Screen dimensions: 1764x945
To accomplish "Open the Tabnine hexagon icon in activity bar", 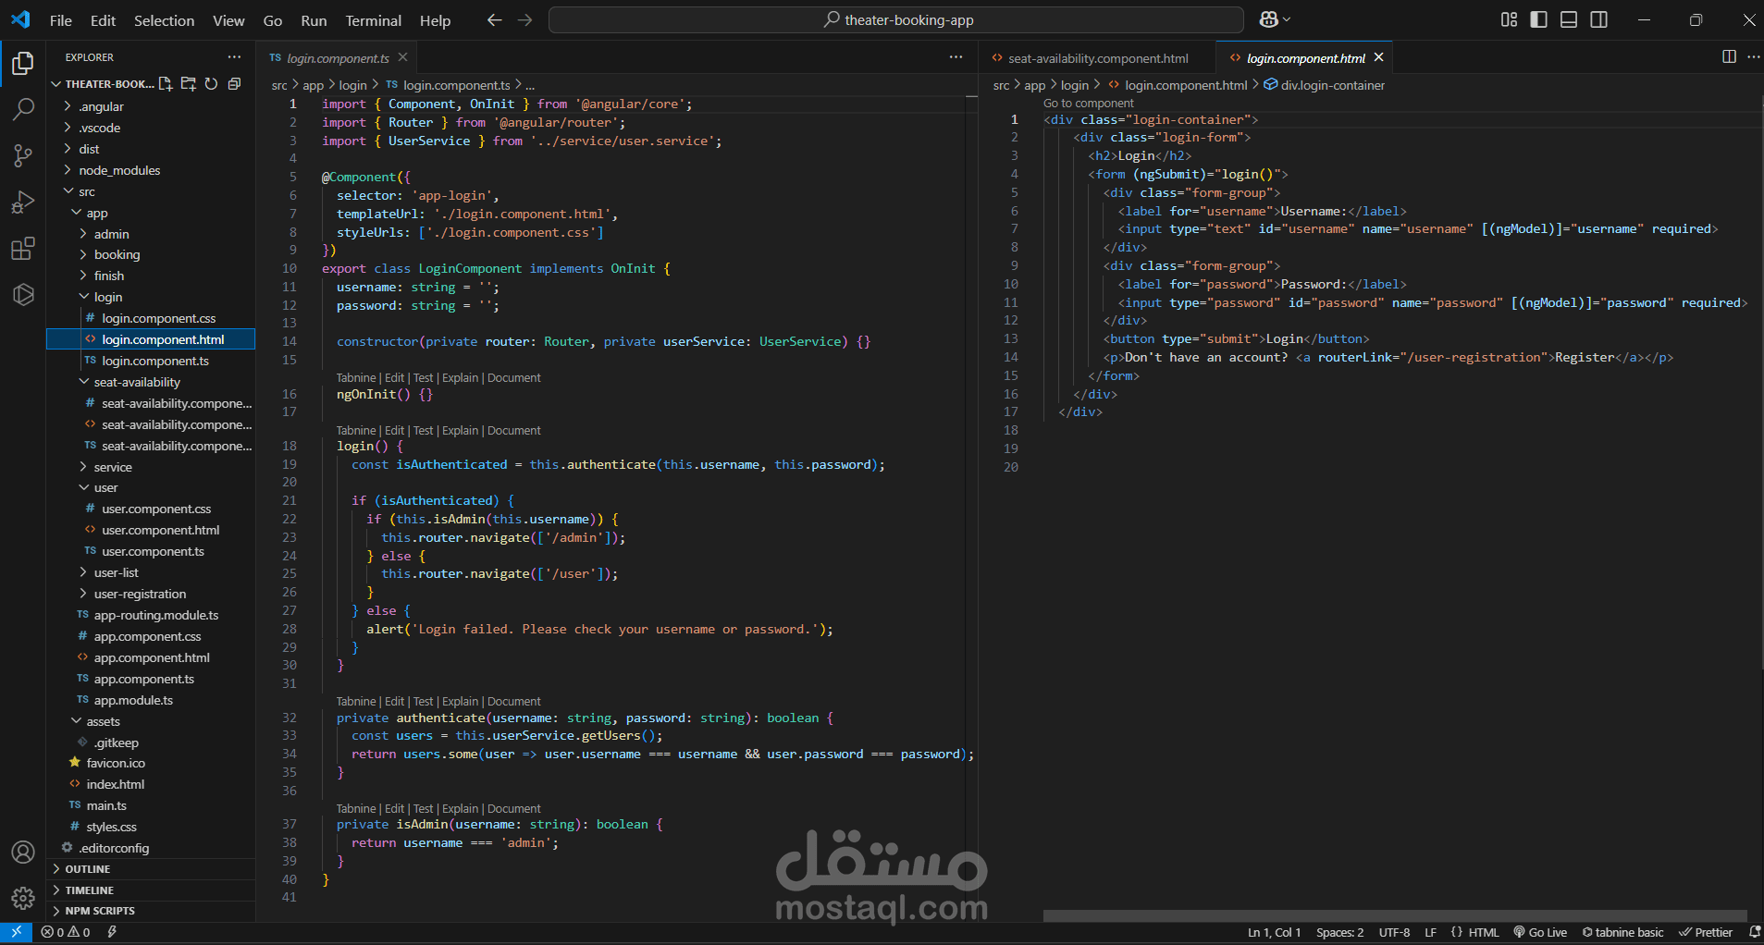I will pyautogui.click(x=23, y=294).
